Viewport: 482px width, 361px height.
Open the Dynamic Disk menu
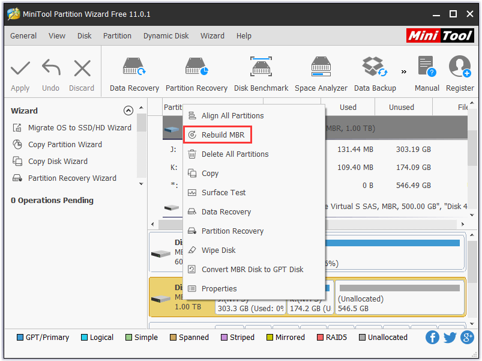(x=166, y=35)
